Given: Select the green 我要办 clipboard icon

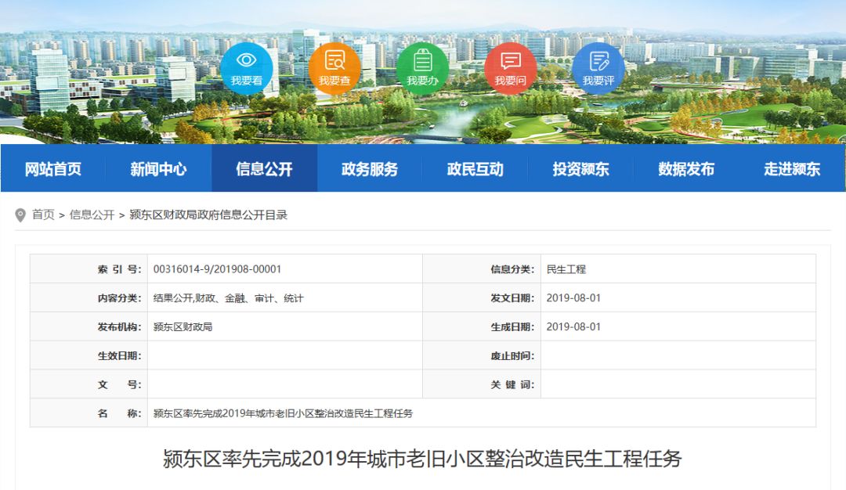Looking at the screenshot, I should tap(422, 67).
